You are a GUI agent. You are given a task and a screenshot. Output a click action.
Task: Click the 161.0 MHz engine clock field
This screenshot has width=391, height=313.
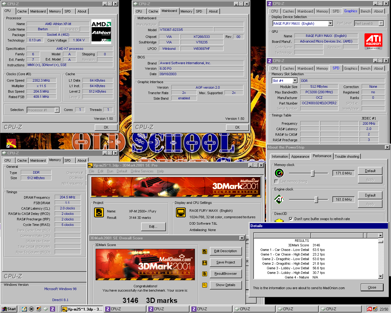click(344, 200)
